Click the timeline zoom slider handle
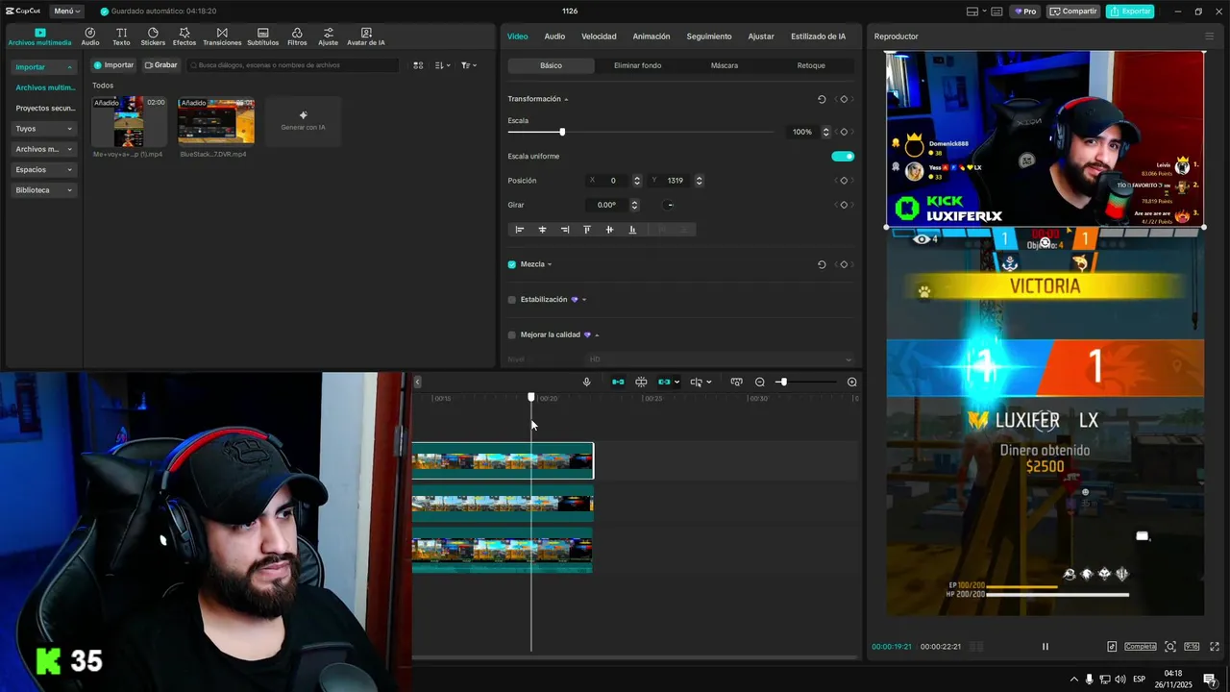 click(x=783, y=382)
